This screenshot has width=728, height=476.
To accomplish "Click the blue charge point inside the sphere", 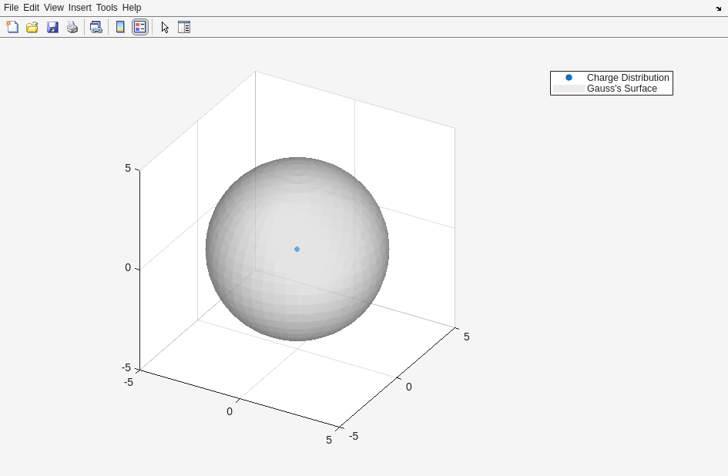I will click(x=297, y=249).
